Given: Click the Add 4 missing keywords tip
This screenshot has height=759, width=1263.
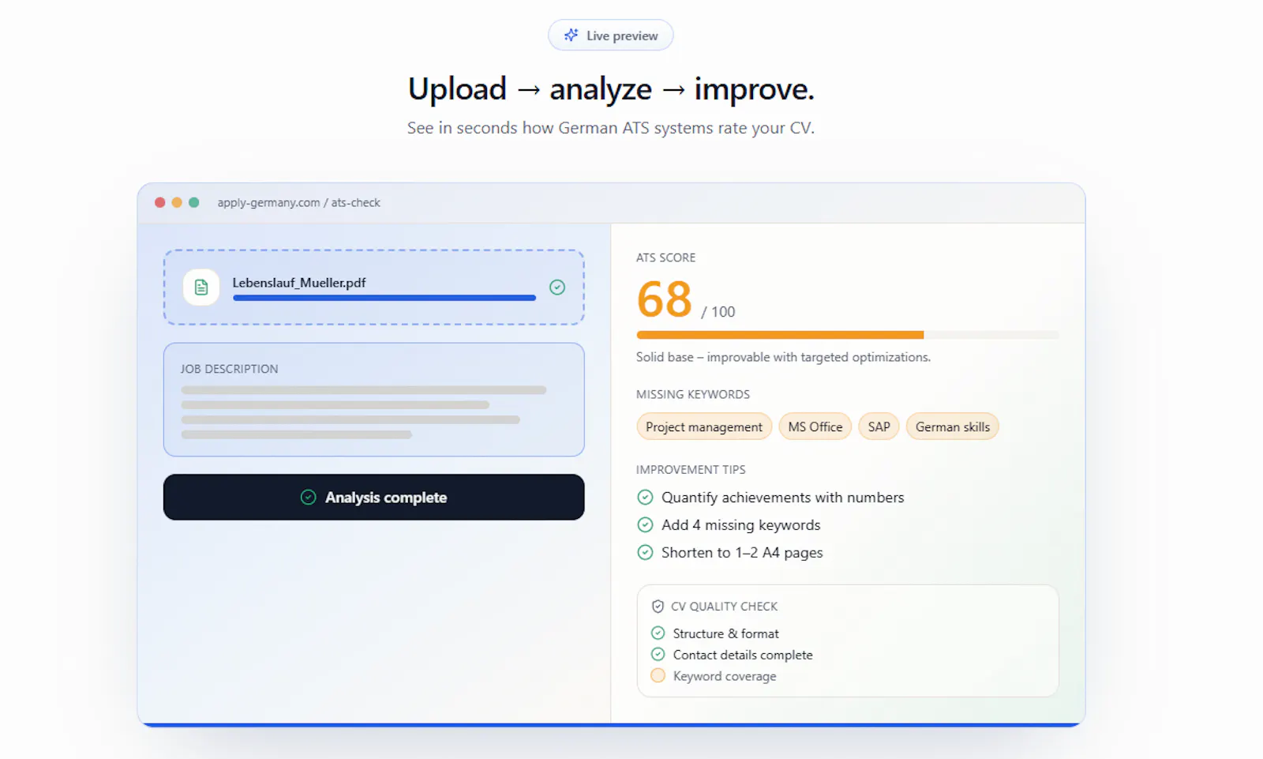Looking at the screenshot, I should point(741,525).
